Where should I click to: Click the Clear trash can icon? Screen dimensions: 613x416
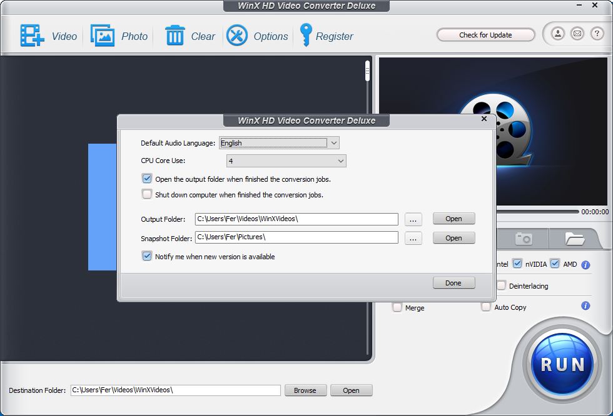[x=175, y=36]
